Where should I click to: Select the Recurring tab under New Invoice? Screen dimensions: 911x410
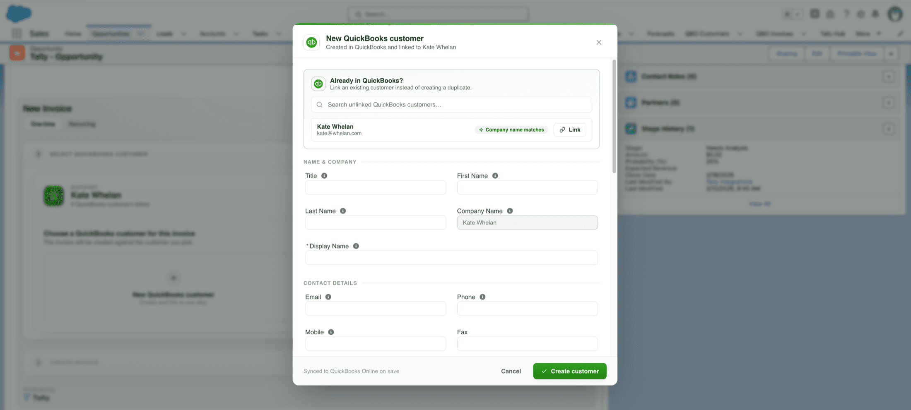point(82,124)
